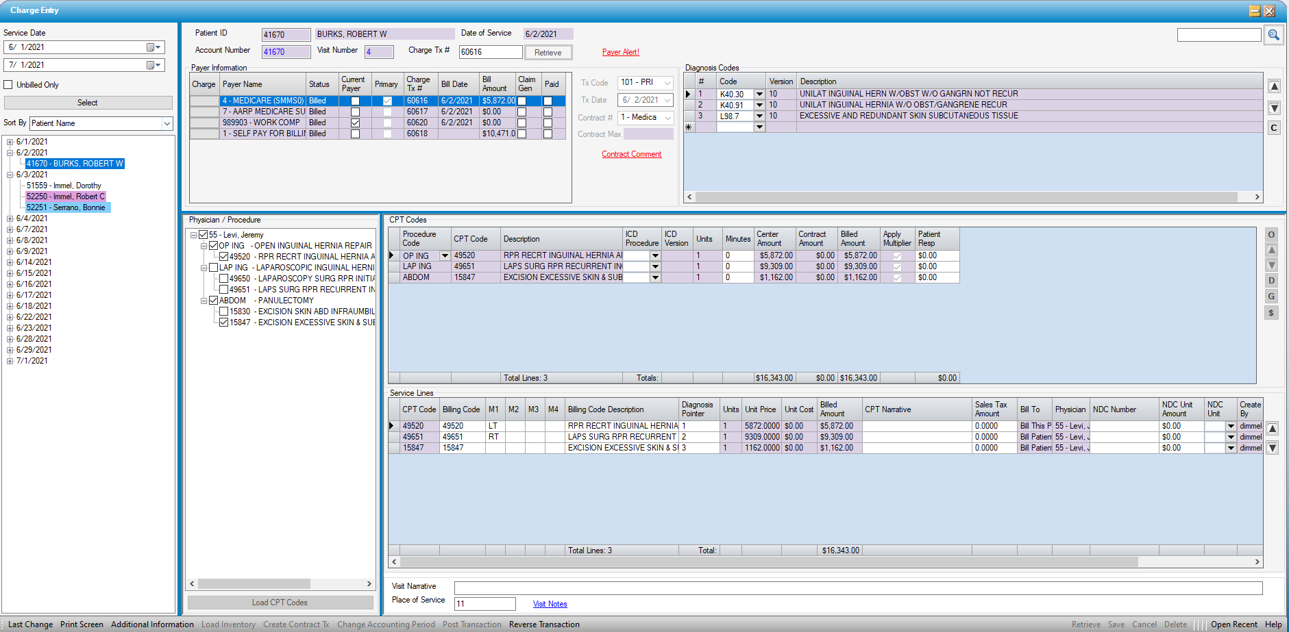1289x632 pixels.
Task: Click the down arrow beside Diagnosis Codes
Action: tap(1274, 108)
